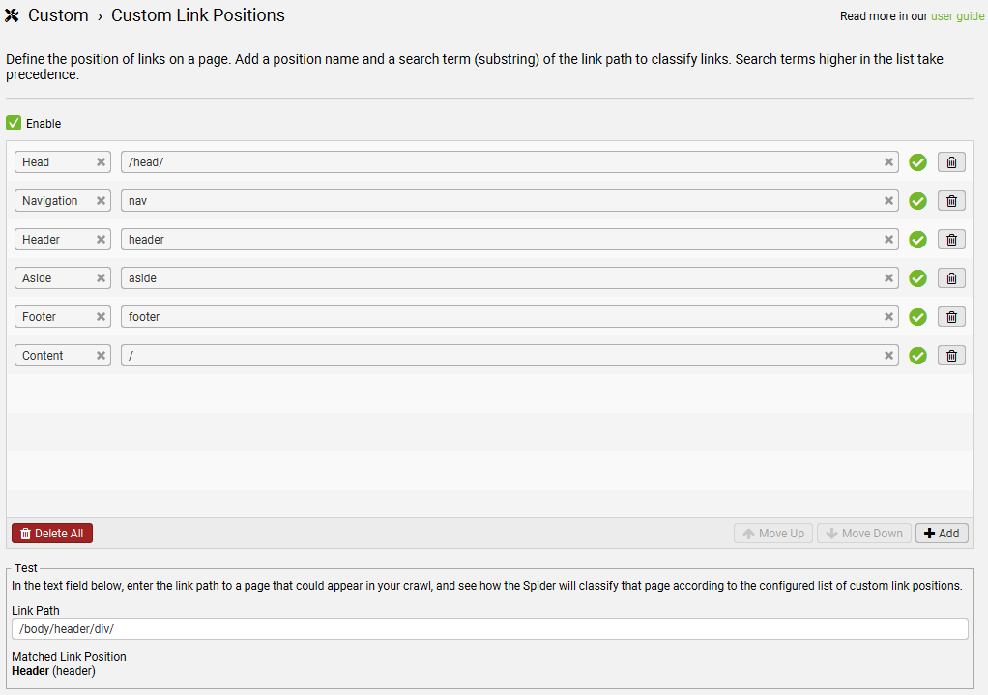Clear the / search term for Content
The height and width of the screenshot is (695, 988).
[888, 356]
